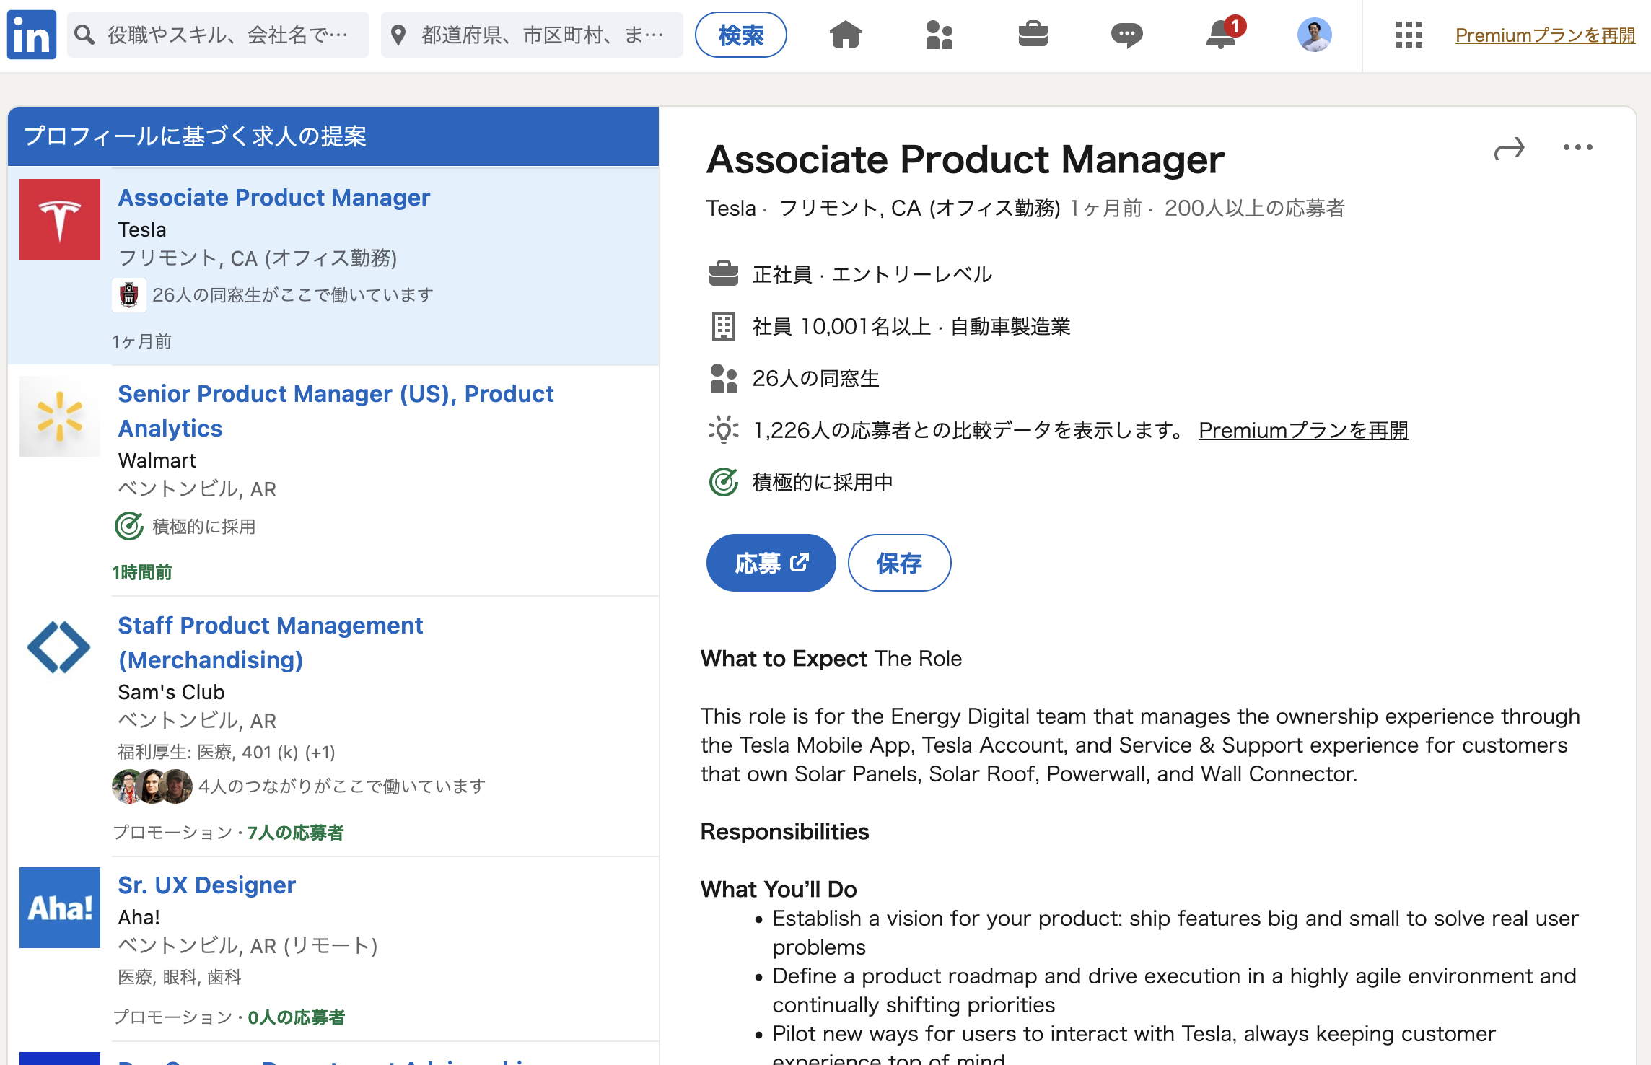
Task: Click the 26人の同窓生 detail row text
Action: (815, 378)
